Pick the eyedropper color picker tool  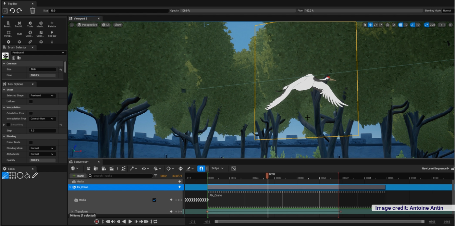tap(35, 176)
